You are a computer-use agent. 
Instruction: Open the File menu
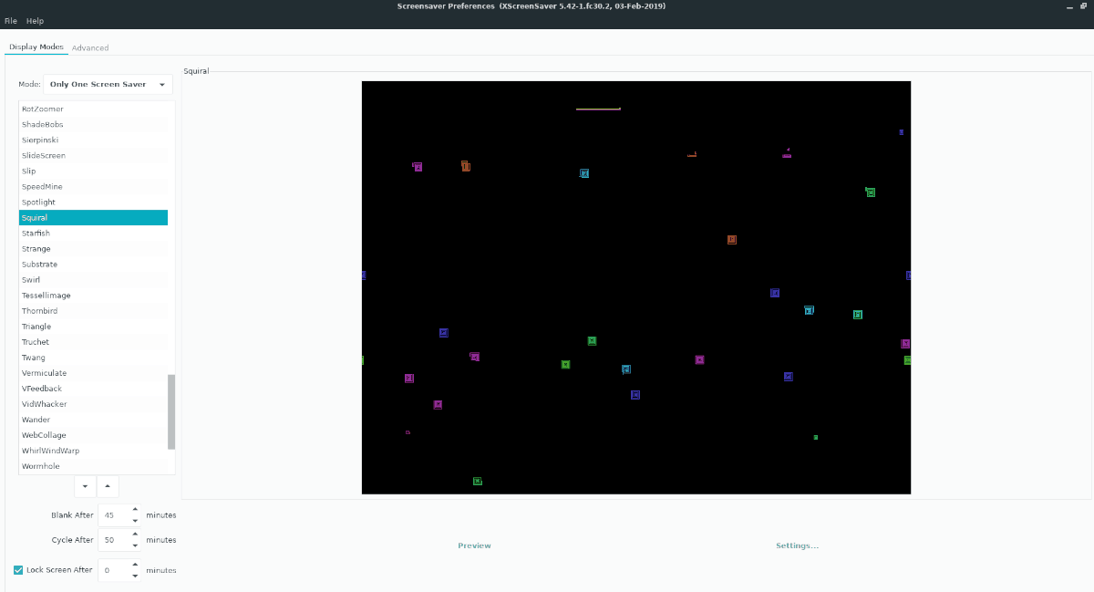pos(11,21)
